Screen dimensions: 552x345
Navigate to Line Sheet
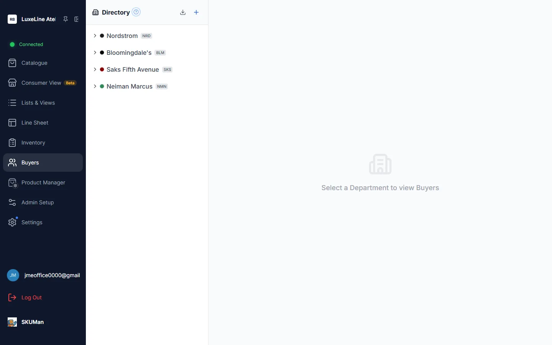(x=43, y=123)
